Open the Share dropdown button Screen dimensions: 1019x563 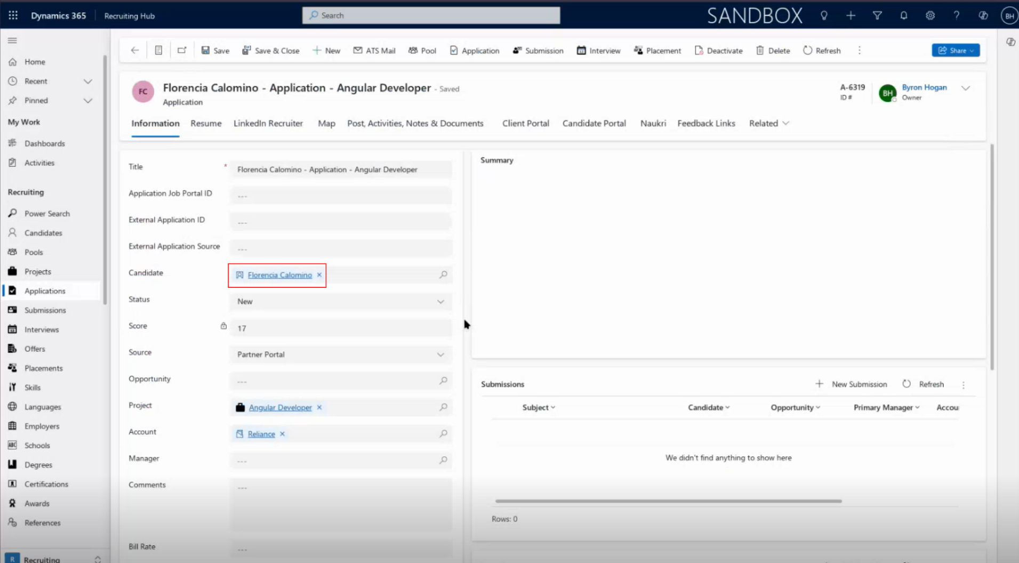pos(956,50)
